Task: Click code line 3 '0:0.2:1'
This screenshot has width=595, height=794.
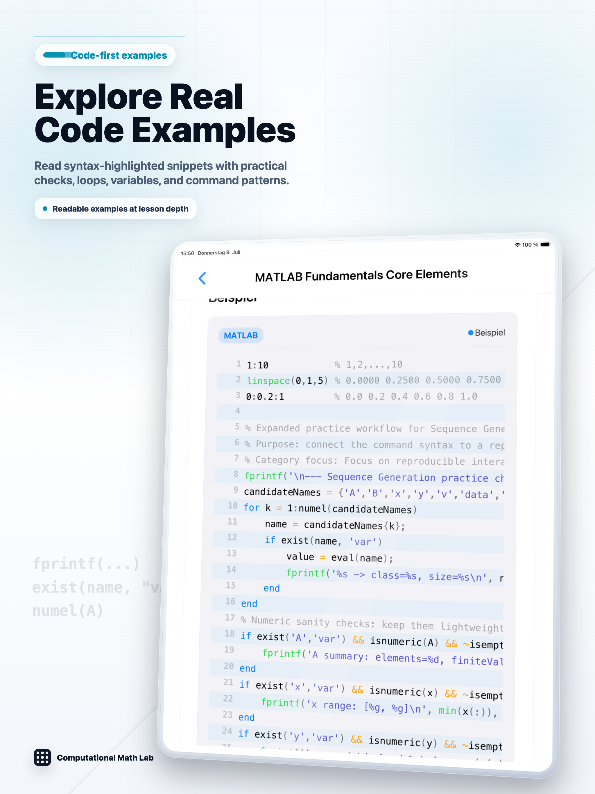Action: pos(265,397)
